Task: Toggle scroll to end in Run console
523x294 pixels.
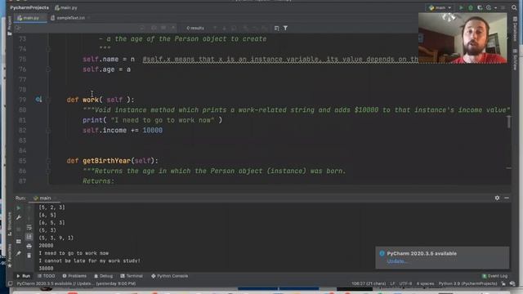Action: (x=29, y=237)
